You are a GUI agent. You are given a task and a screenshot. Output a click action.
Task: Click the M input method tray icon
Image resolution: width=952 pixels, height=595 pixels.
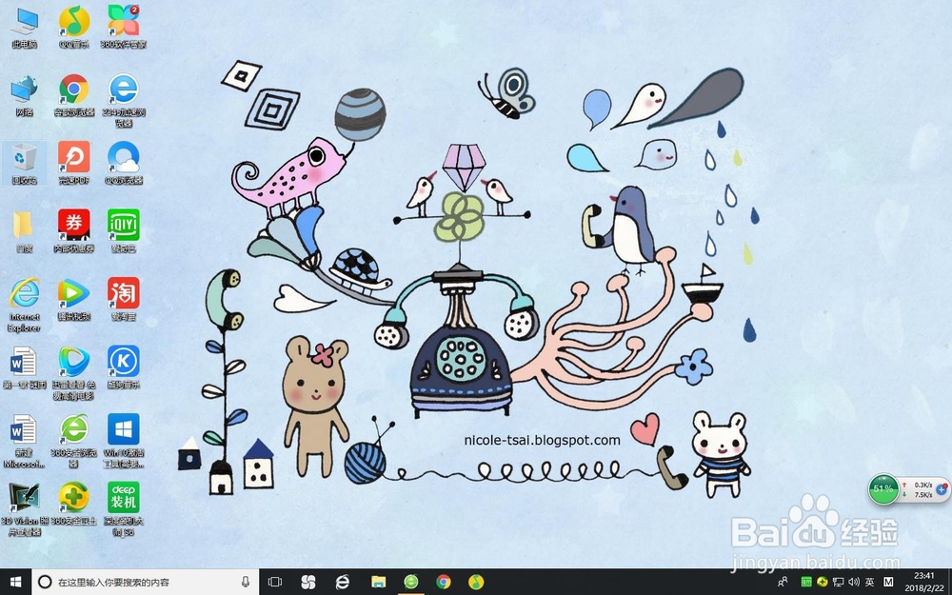tap(888, 582)
